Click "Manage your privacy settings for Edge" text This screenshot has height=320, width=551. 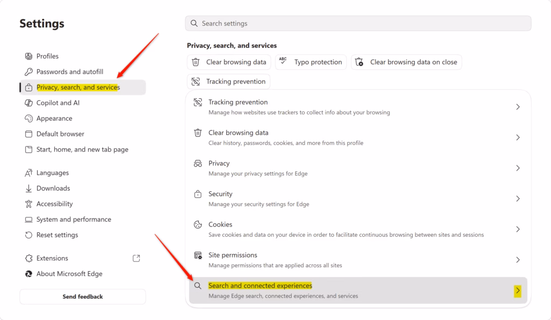[x=258, y=173]
